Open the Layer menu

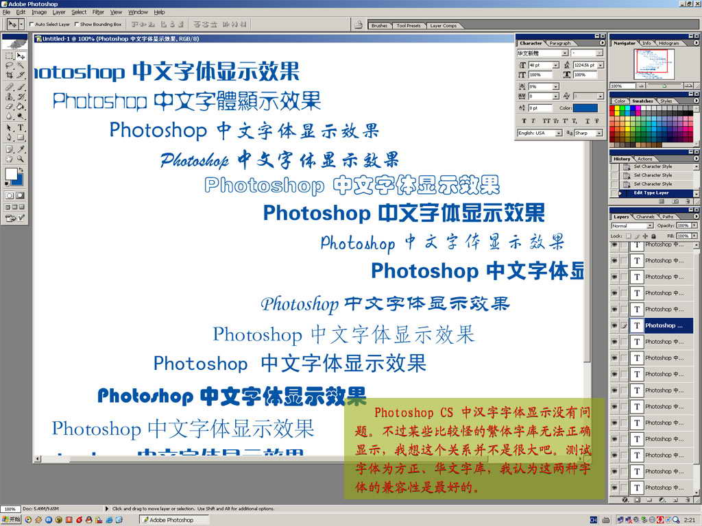pyautogui.click(x=59, y=12)
